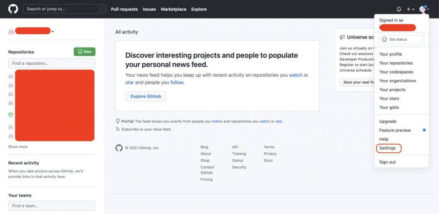Select Settings from the user menu
The image size is (439, 214).
[x=388, y=148]
